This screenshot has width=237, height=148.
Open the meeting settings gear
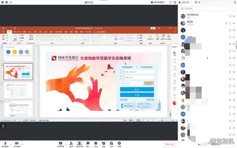119,144
